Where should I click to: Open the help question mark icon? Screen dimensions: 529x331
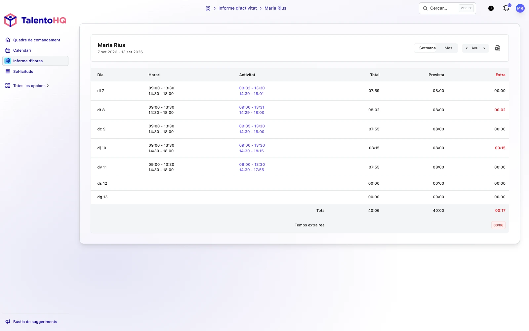click(x=491, y=8)
